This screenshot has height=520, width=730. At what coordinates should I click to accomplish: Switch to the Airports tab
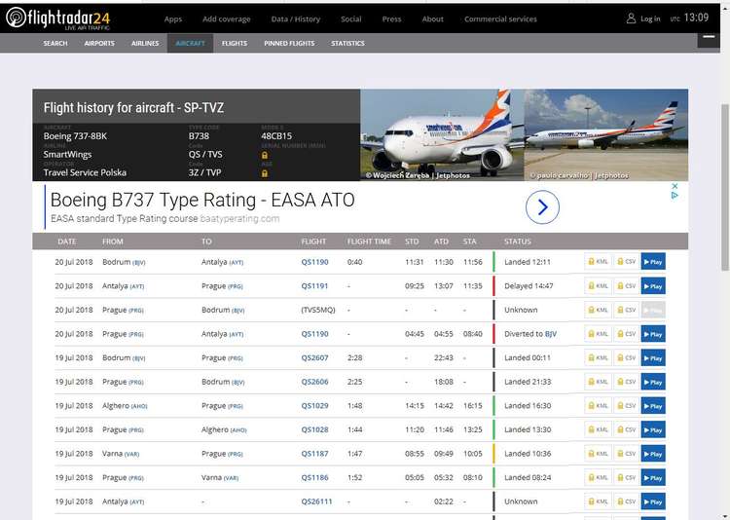pyautogui.click(x=99, y=43)
